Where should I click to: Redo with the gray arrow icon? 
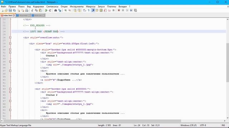[x=50, y=10]
